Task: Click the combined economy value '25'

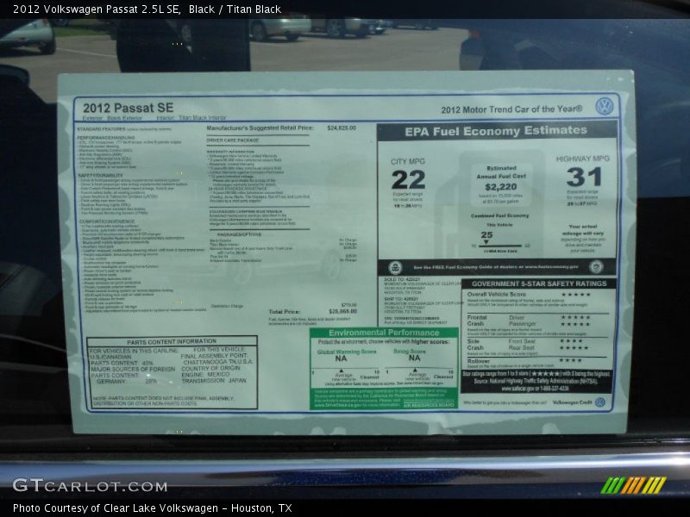Action: pos(486,234)
